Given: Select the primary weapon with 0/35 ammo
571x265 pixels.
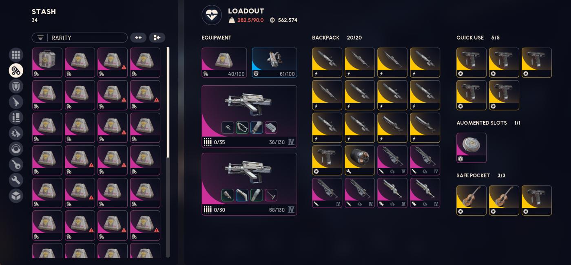Looking at the screenshot, I should coord(249,116).
